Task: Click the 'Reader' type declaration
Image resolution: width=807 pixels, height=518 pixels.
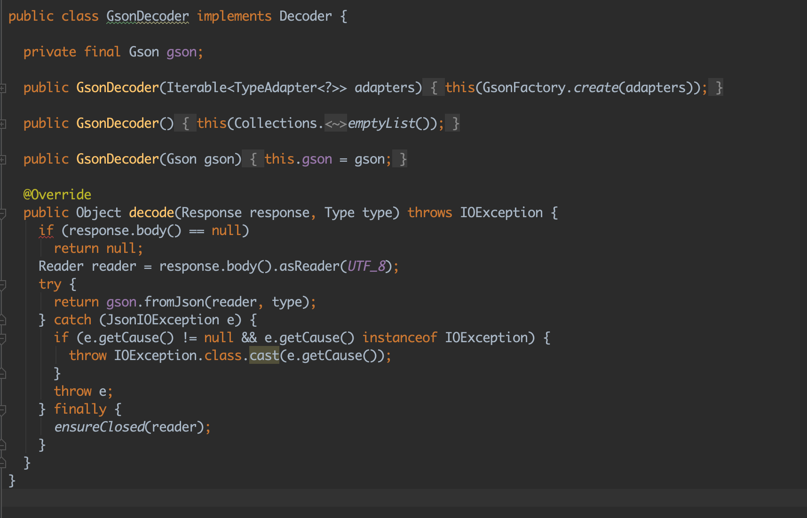Action: tap(61, 267)
